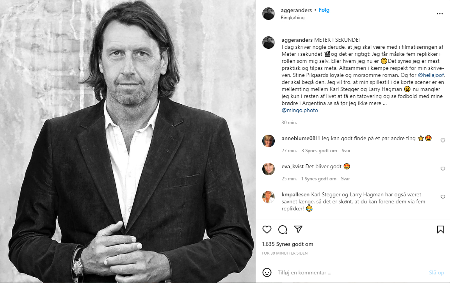Viewport: 450px width, 283px height.
Task: Open the Ringkøbing location link
Action: pyautogui.click(x=292, y=18)
